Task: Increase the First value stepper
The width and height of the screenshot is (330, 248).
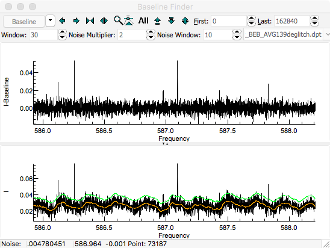Action: tap(251, 18)
